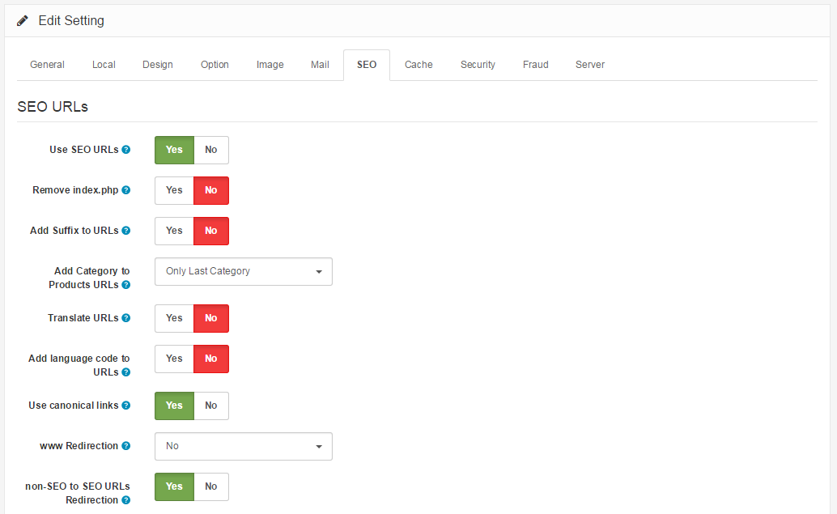Set non-SEO to SEO URLs Redirection to Yes
This screenshot has width=837, height=514.
coord(175,486)
